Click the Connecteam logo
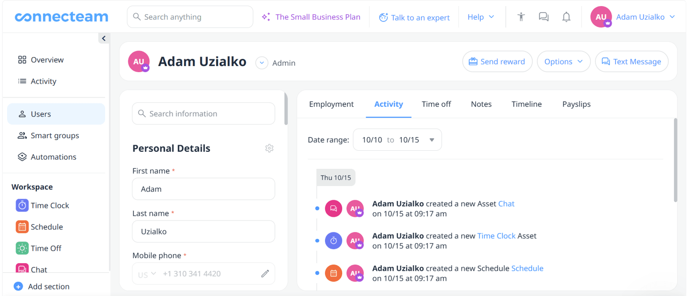Image resolution: width=688 pixels, height=296 pixels. point(62,17)
